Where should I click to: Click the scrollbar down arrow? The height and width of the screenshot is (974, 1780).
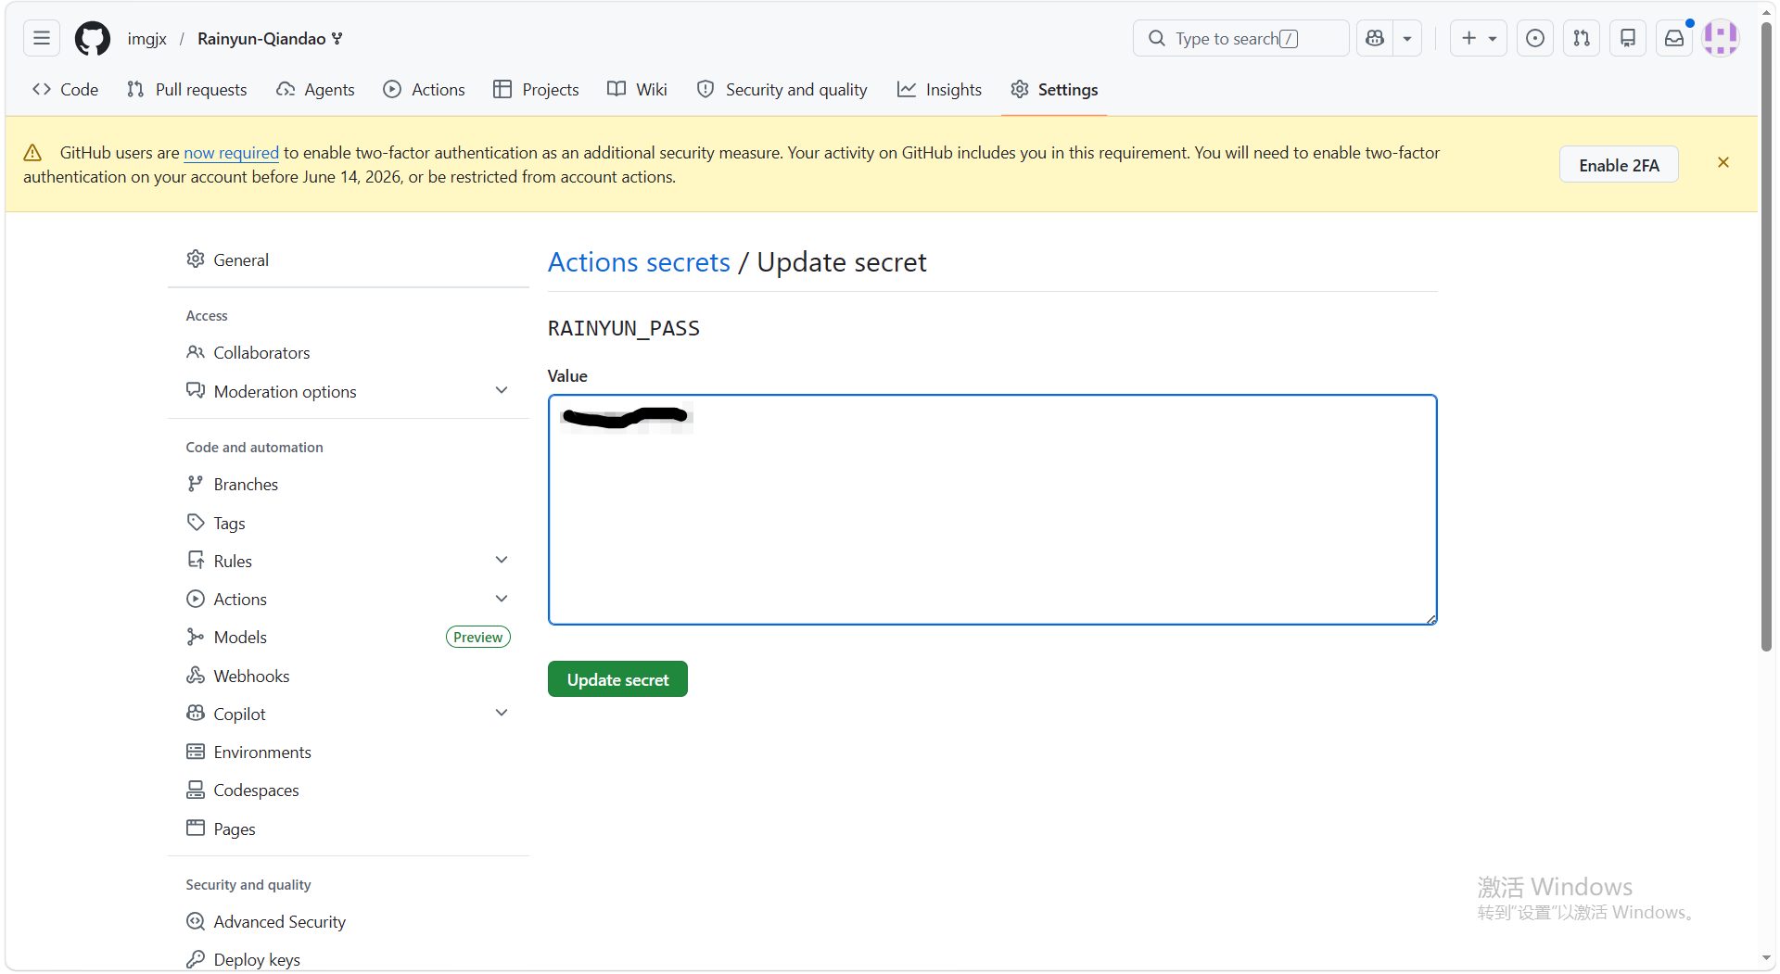1767,959
